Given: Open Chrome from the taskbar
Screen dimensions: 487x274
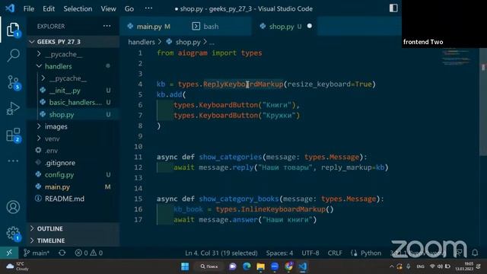Looking at the screenshot, I should [x=289, y=266].
